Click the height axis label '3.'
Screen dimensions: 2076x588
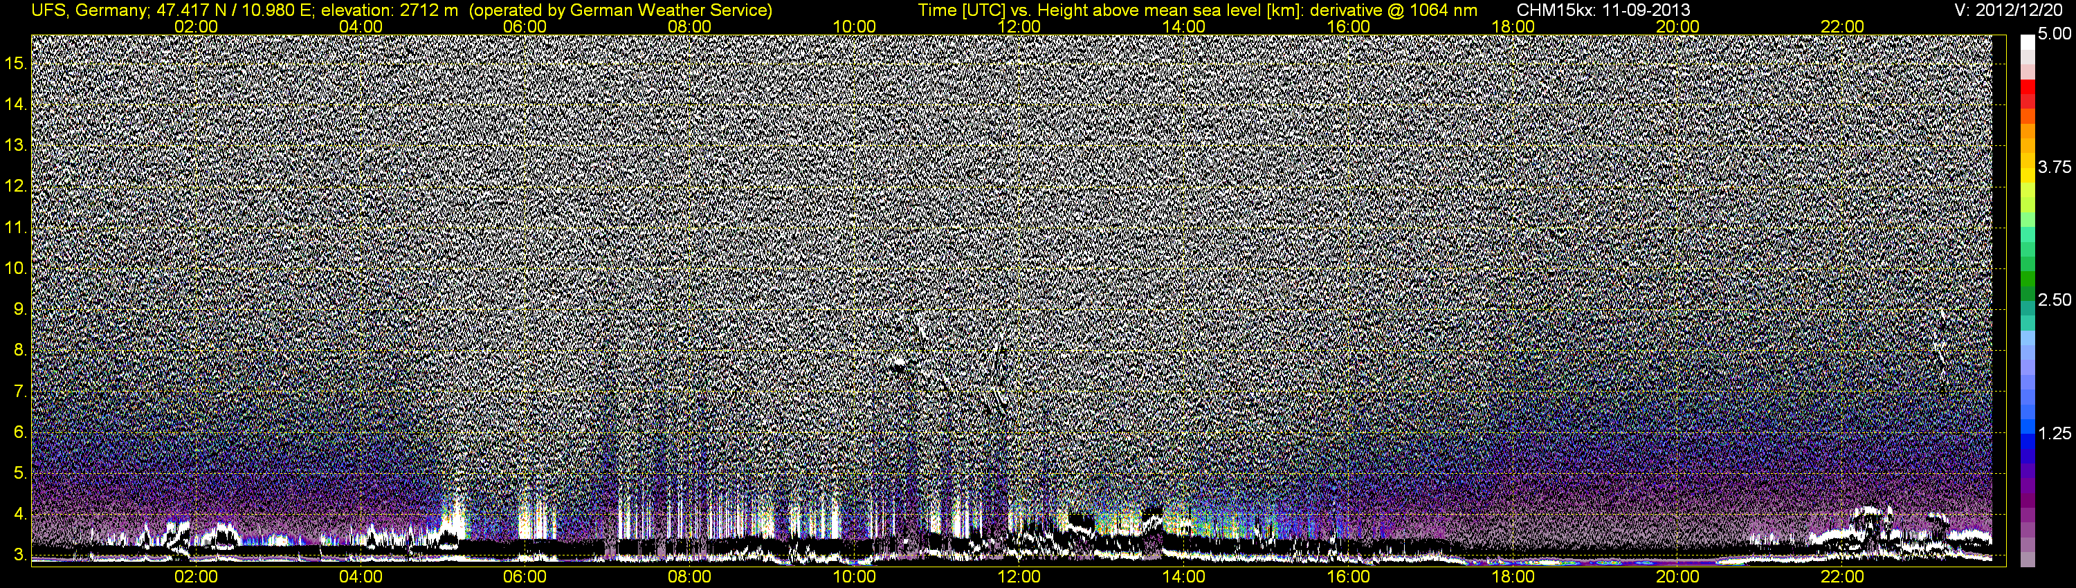pyautogui.click(x=19, y=555)
